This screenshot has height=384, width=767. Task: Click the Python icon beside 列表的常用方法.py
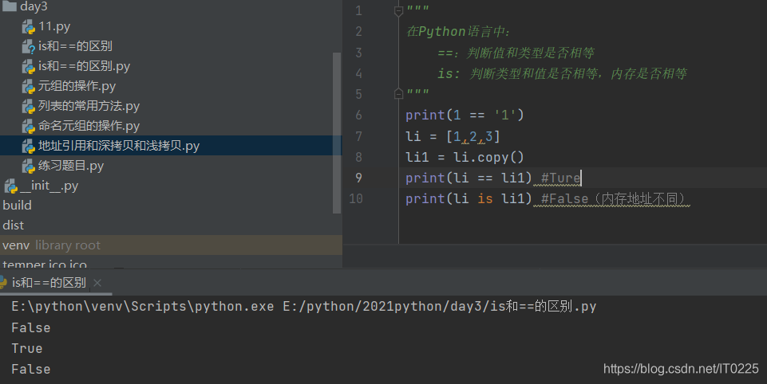(x=29, y=107)
